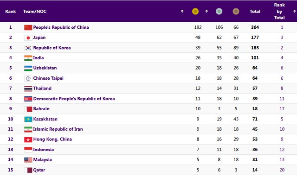Click Malaysia's total medal count 31

tap(255, 159)
